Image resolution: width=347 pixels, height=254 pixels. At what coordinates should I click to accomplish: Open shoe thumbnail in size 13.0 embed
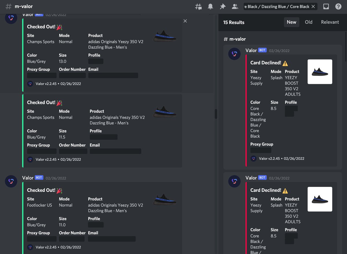165,36
